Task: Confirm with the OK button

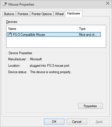Action: pos(54,121)
